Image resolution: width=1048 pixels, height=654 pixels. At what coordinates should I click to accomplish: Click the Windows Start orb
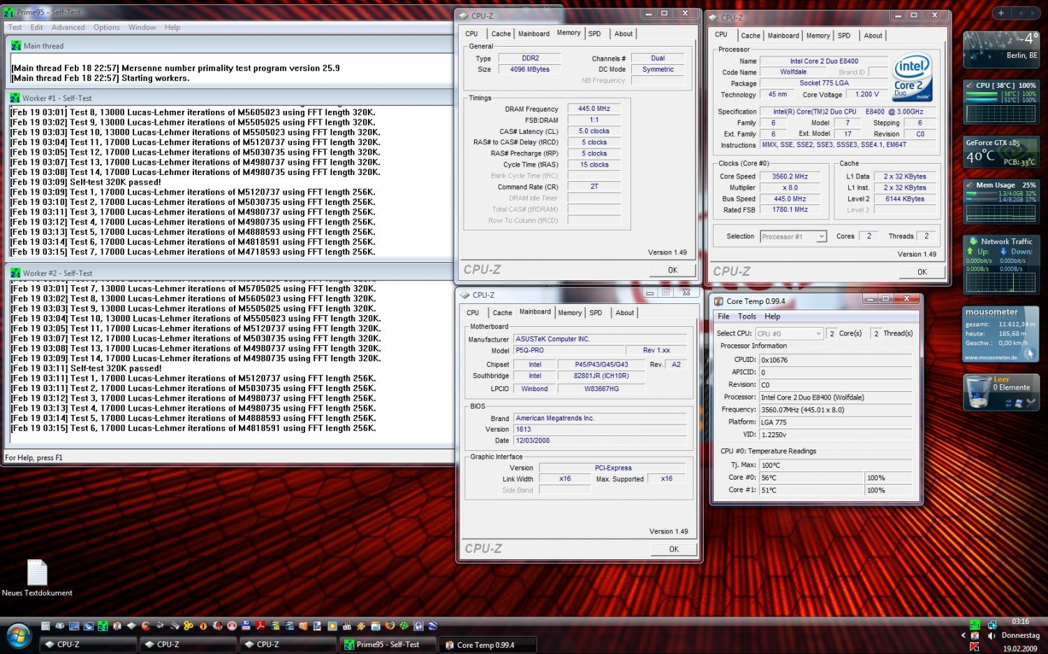pyautogui.click(x=19, y=635)
